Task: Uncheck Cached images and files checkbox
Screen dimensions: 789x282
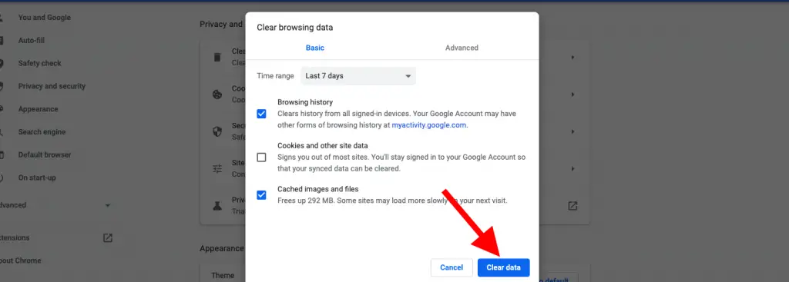Action: 262,195
